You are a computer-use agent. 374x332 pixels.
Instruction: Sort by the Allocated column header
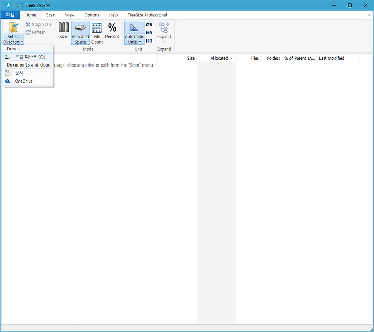tap(216, 58)
